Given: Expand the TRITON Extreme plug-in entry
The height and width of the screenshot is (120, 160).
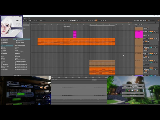Looking at the screenshot, I should pyautogui.click(x=15, y=41).
